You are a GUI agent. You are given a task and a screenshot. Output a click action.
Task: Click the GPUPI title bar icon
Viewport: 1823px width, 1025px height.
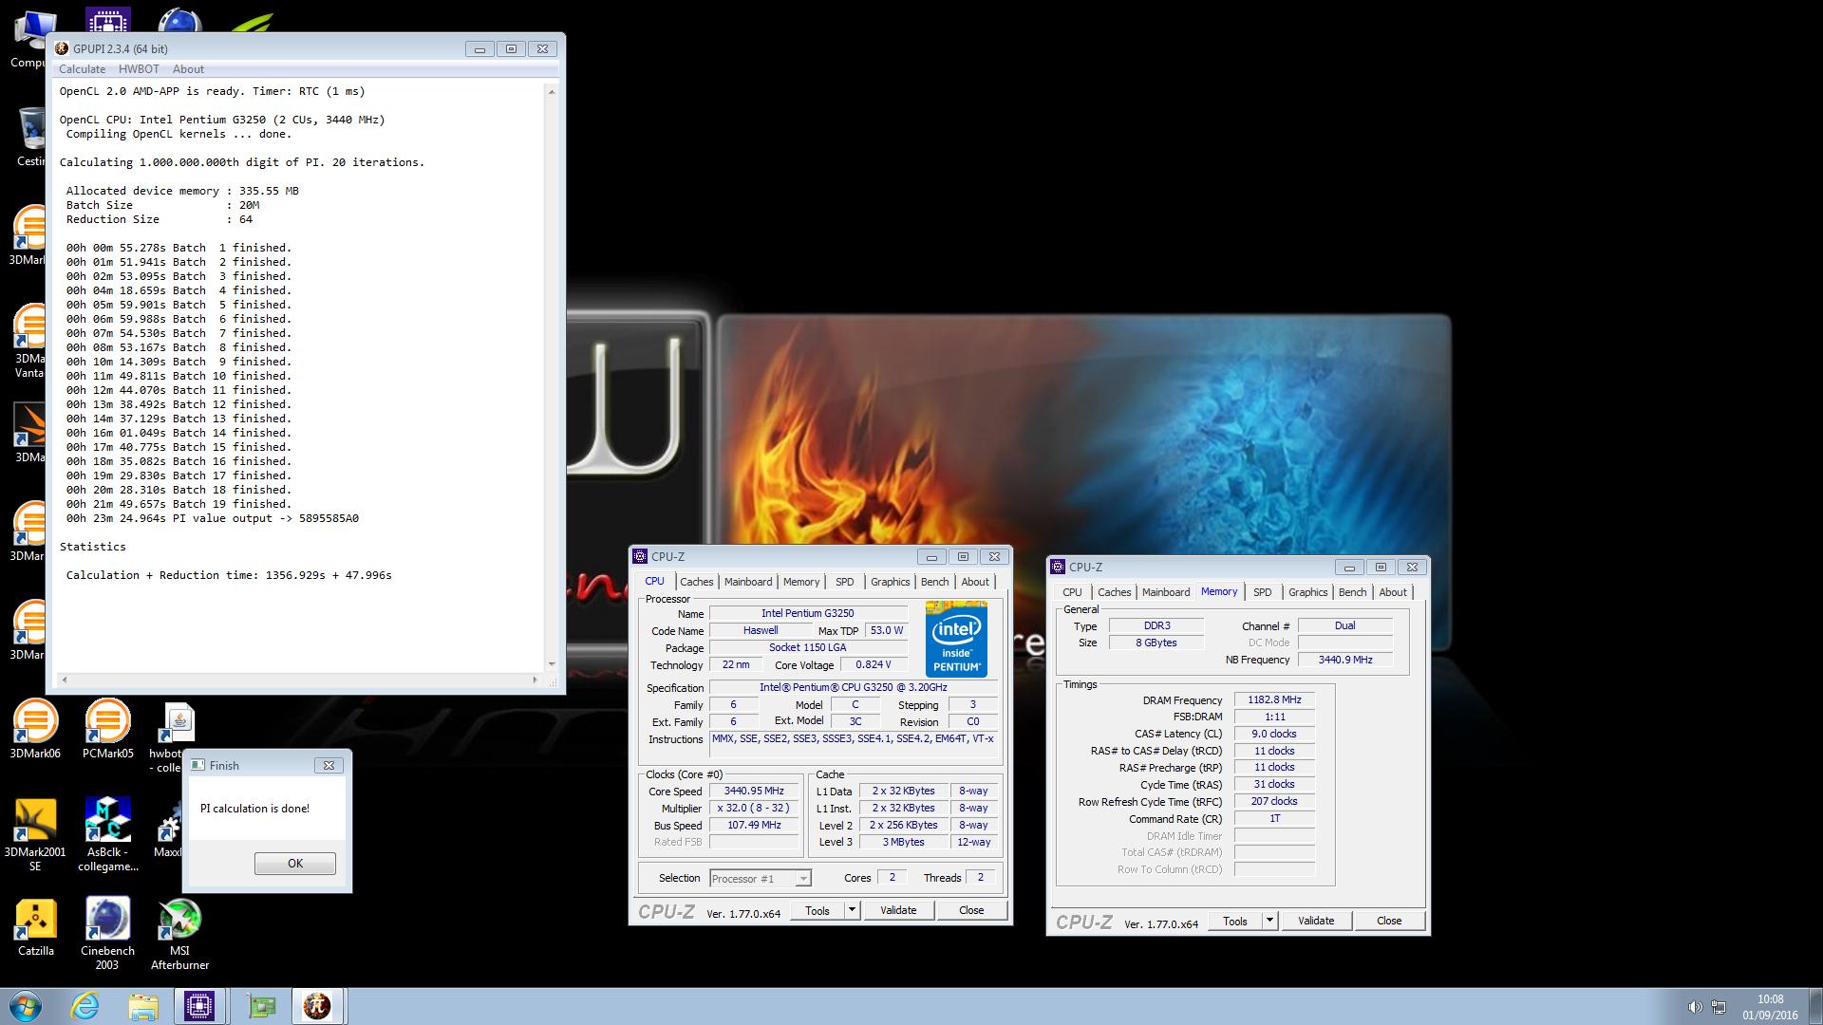pos(62,48)
